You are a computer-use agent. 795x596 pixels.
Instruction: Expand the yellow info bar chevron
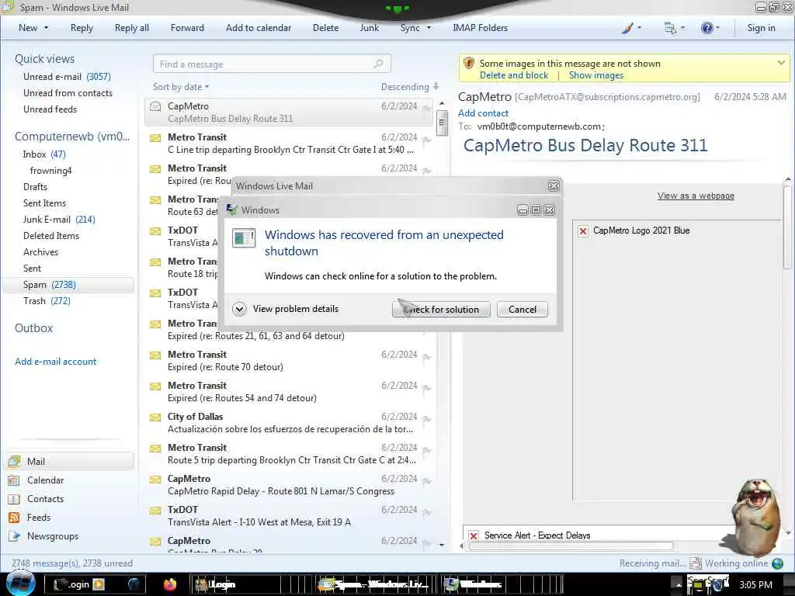tap(781, 63)
